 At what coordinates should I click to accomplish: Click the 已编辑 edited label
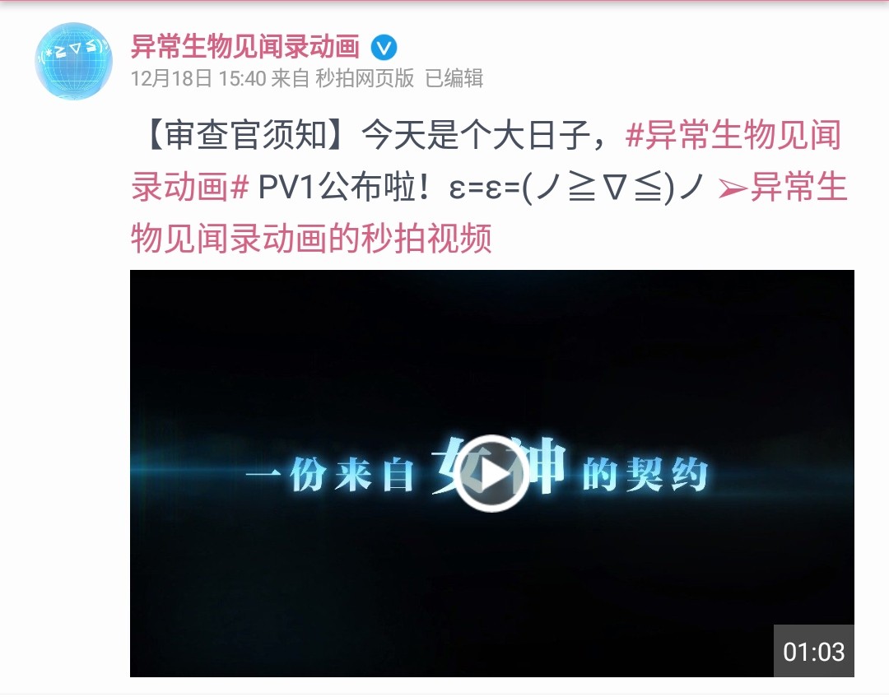click(454, 78)
